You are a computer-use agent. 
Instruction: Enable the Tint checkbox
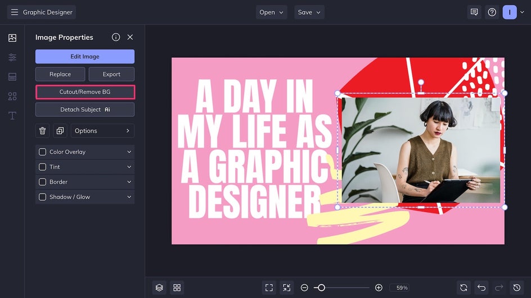click(42, 167)
